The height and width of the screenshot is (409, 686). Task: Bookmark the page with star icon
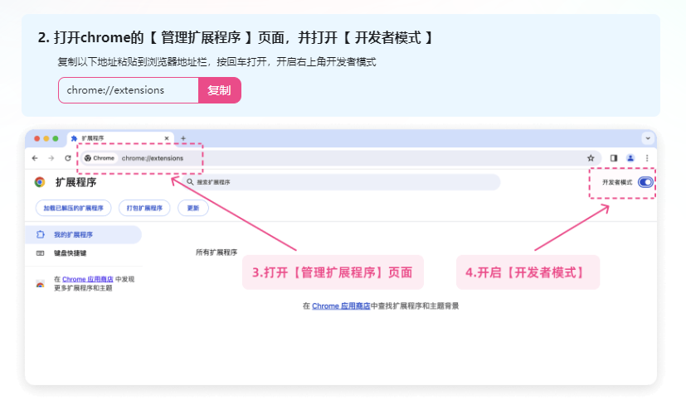pos(591,158)
